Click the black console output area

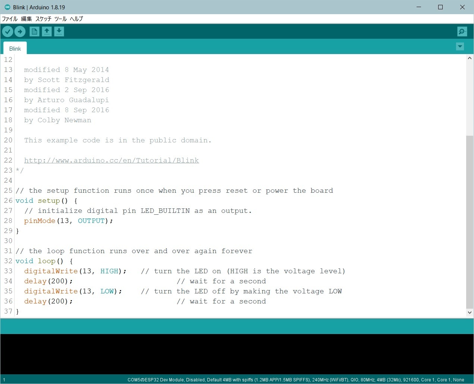click(237, 354)
